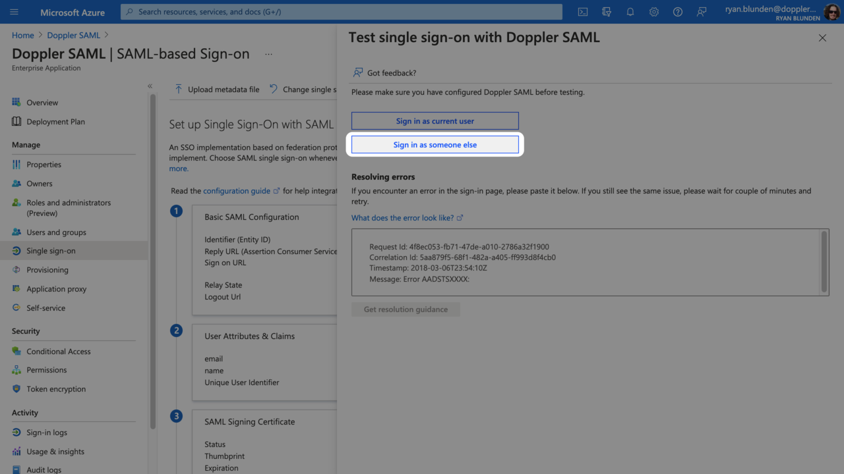Click the Conditional Access icon
The image size is (844, 474).
16,352
